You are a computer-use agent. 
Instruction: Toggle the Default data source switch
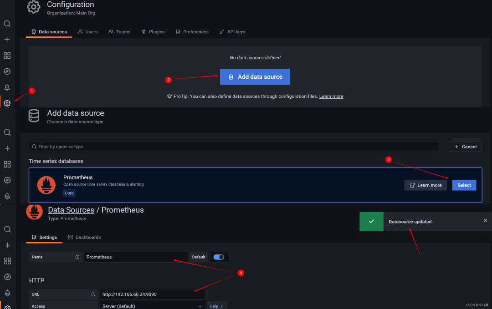(219, 257)
